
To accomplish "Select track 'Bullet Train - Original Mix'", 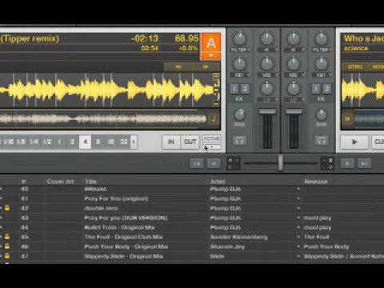I will [x=119, y=227].
